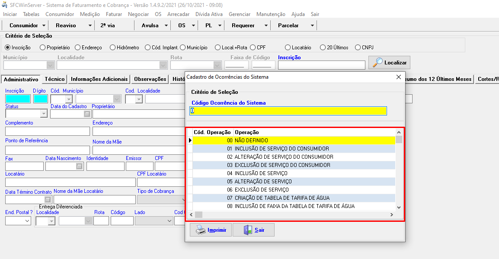Open calendar picker for Data Término Contrato
Screen dimensions: 499x259
point(48,199)
